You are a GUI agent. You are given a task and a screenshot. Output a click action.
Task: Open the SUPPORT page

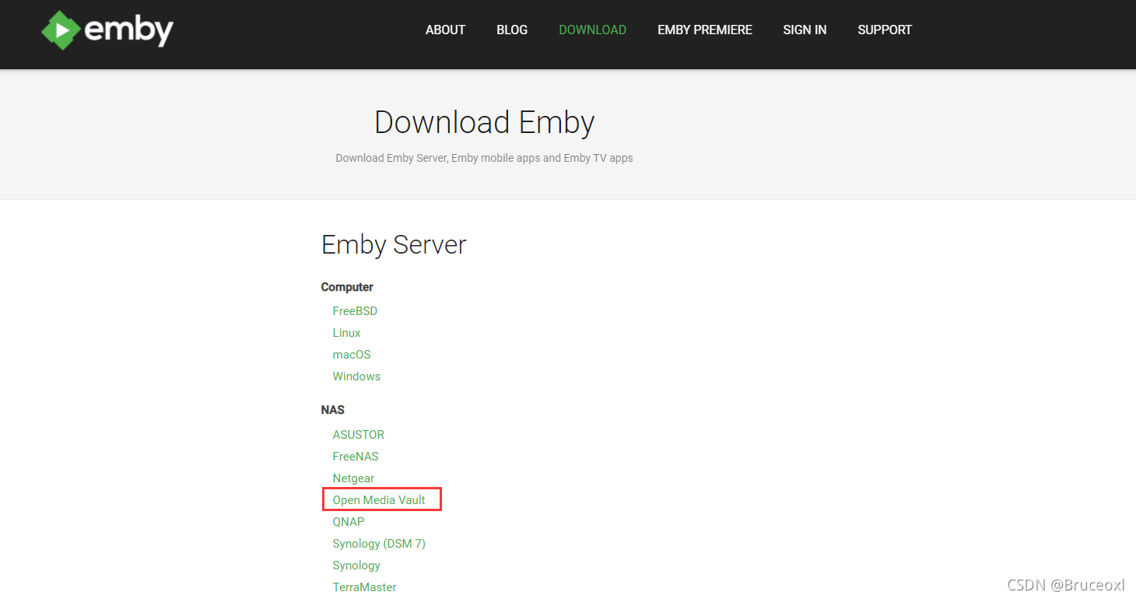click(885, 30)
